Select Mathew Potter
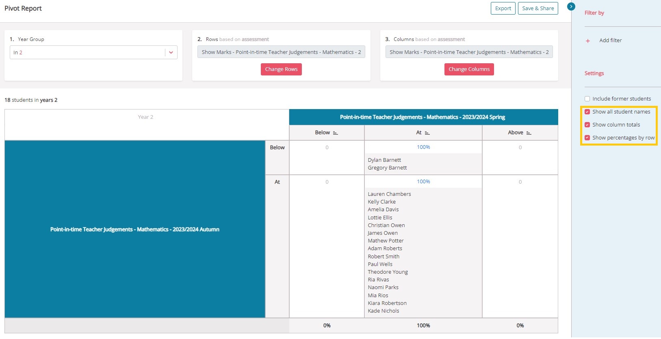Image resolution: width=661 pixels, height=339 pixels. pos(386,241)
